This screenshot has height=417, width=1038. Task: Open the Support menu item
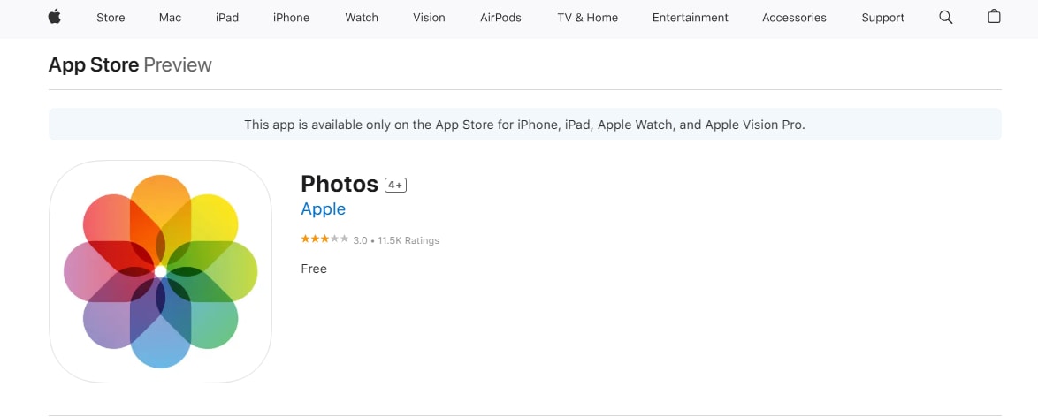click(x=882, y=18)
